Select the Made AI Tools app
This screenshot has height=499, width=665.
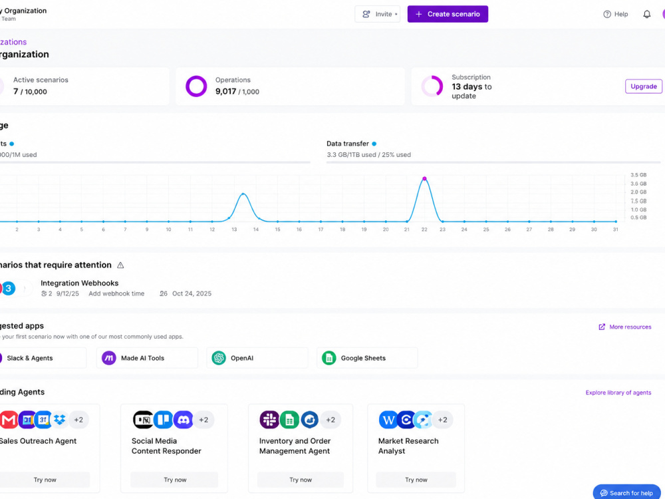[147, 358]
